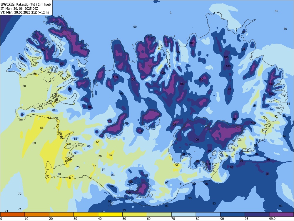
Task: Click the 0–10 dark orange legend swatch
Action: click(12, 215)
